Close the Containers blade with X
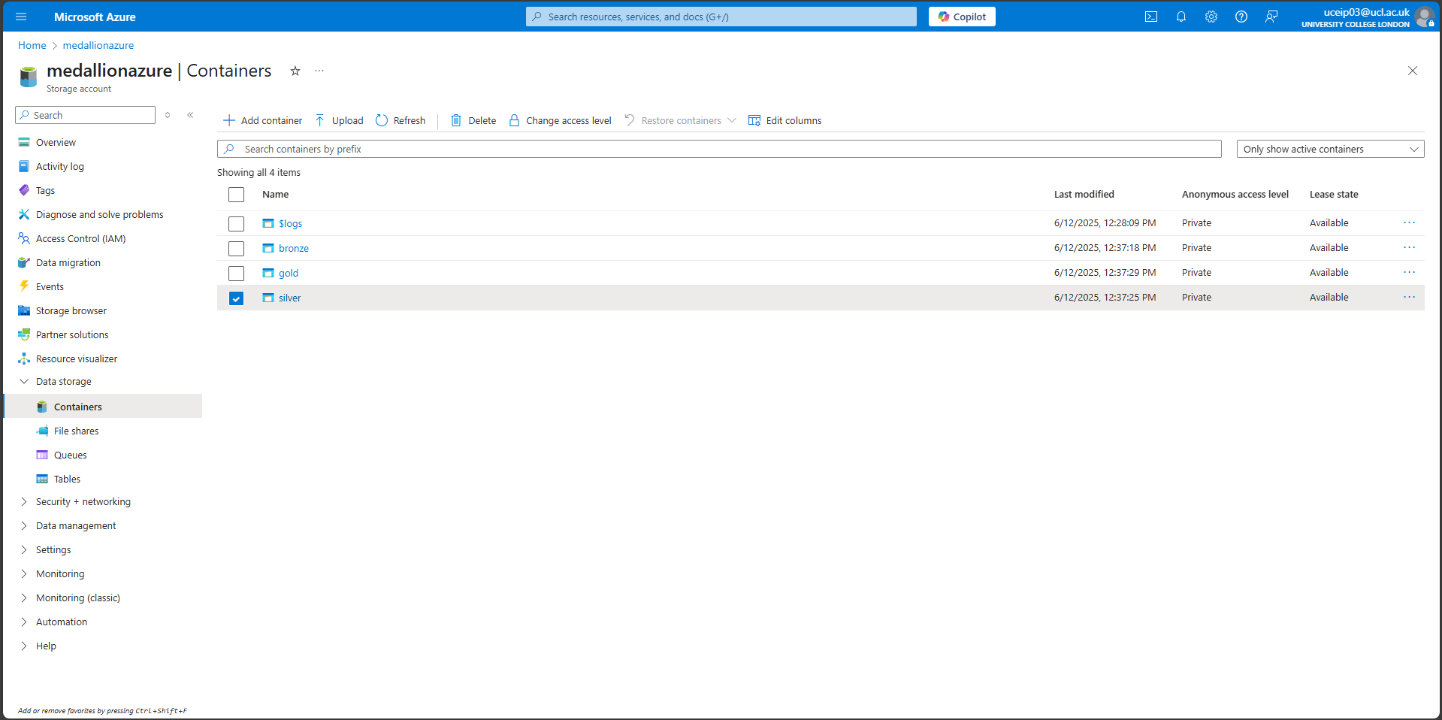1442x720 pixels. point(1413,71)
